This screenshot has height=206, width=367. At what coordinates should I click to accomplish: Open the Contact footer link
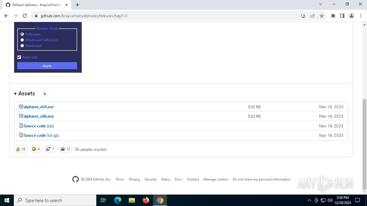[x=193, y=179]
